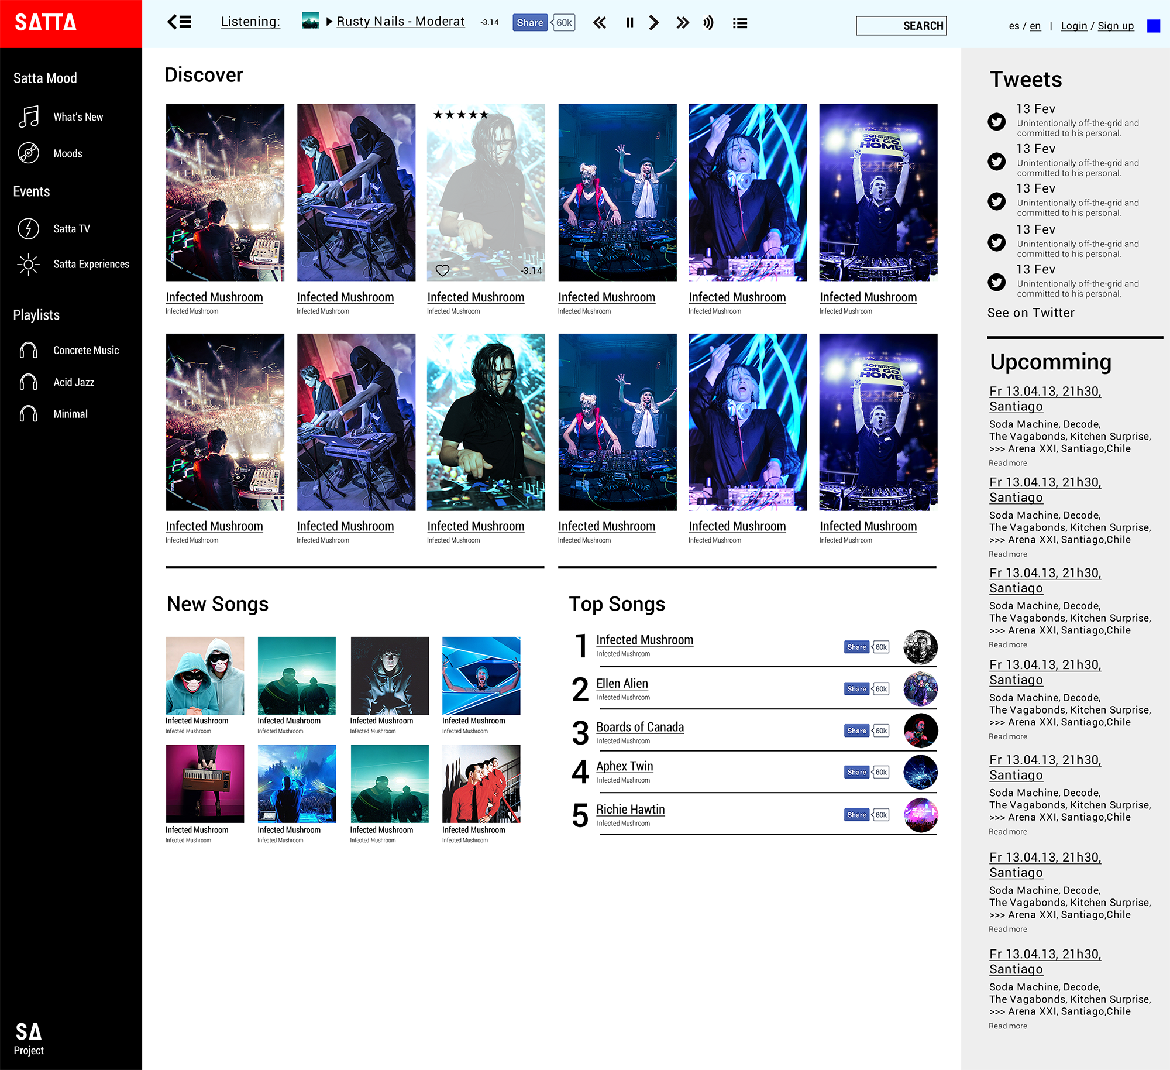Image resolution: width=1170 pixels, height=1070 pixels.
Task: Select the Concrete Music playlist
Action: 86,351
